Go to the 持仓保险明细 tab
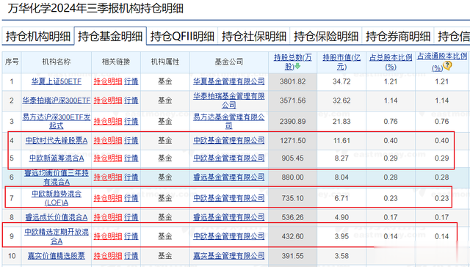 click(x=326, y=36)
